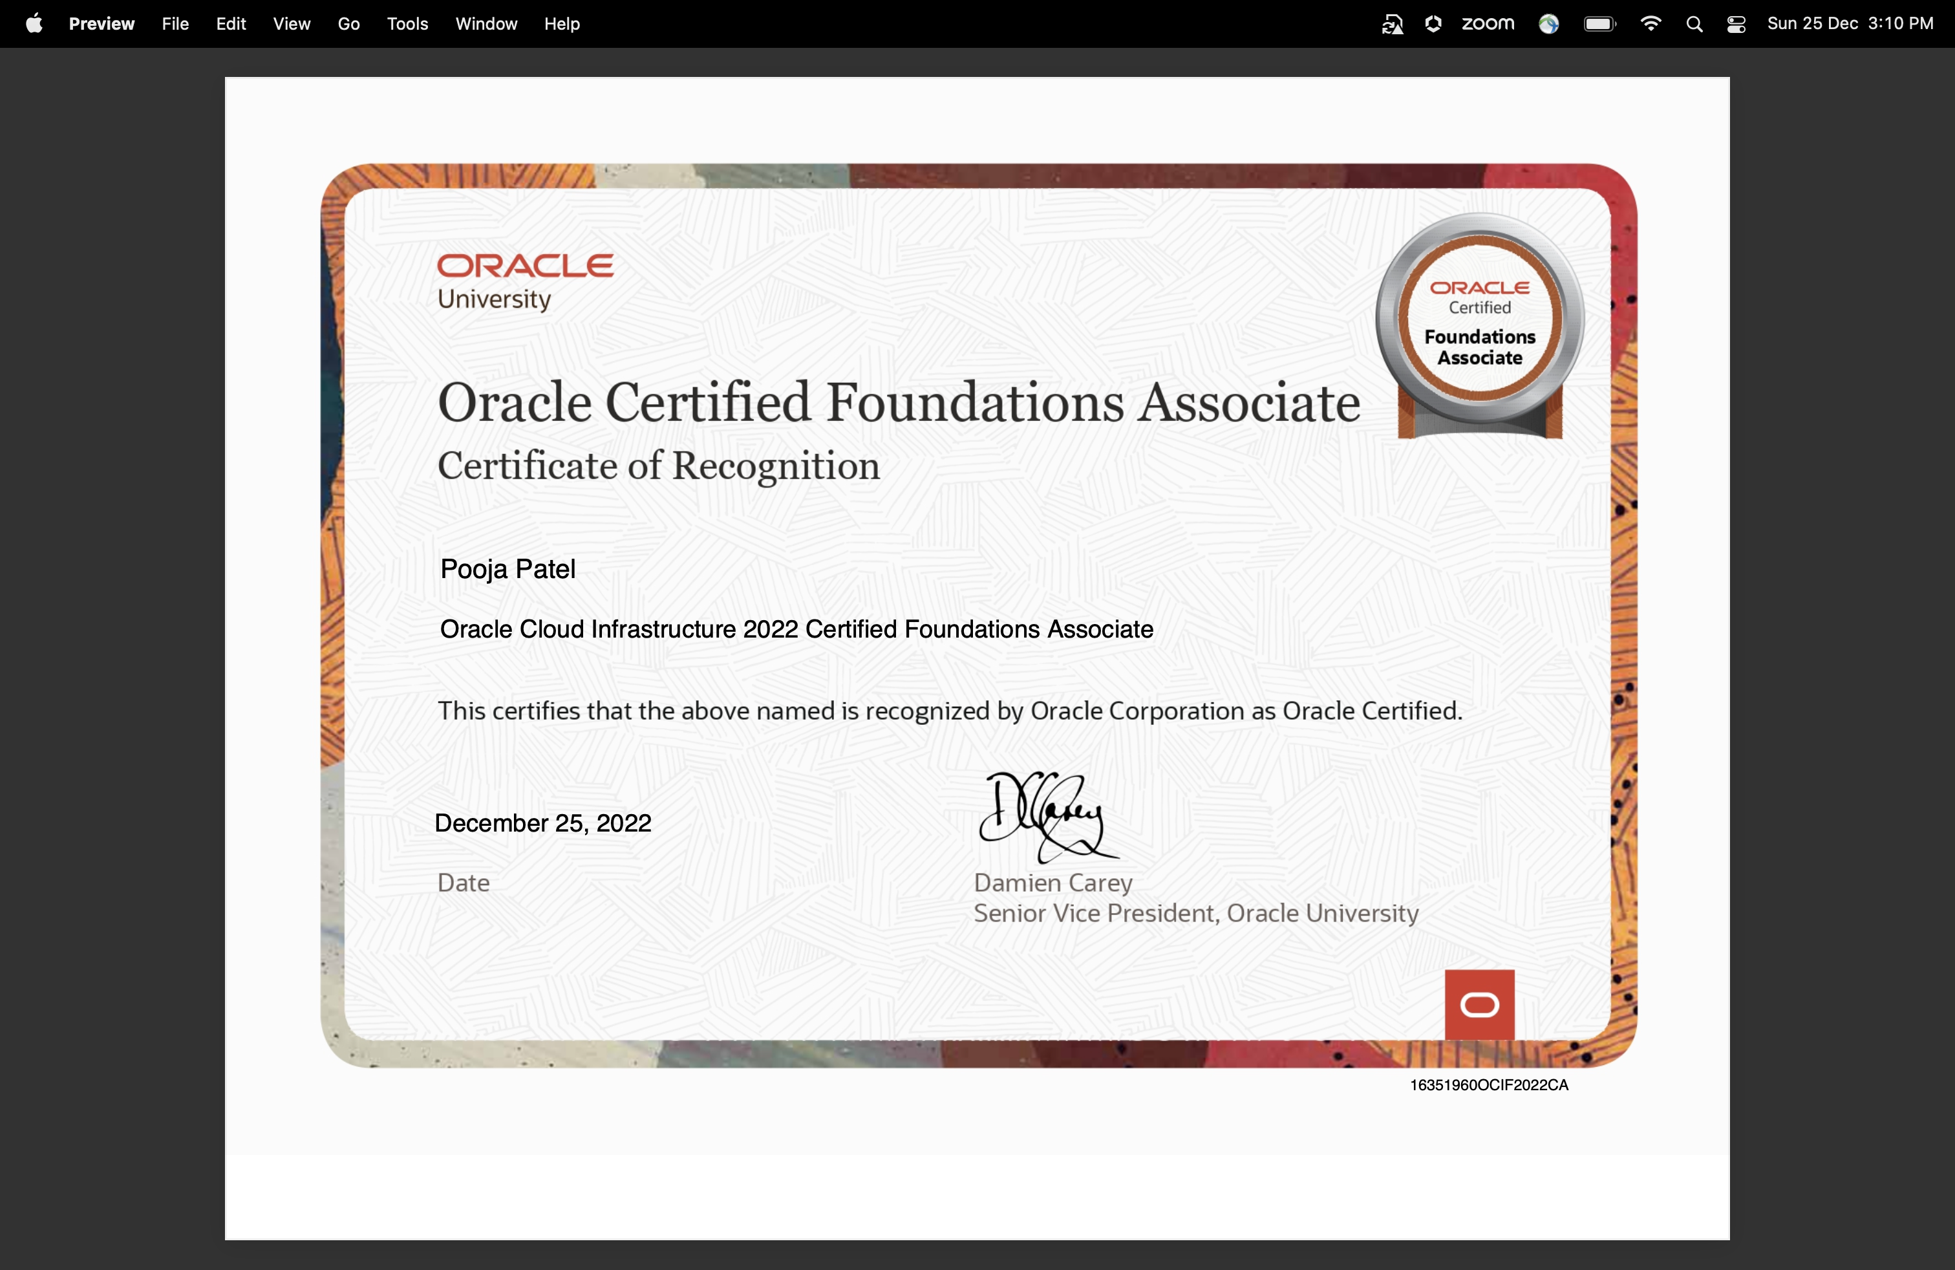Image resolution: width=1955 pixels, height=1270 pixels.
Task: Open the File menu
Action: coord(175,24)
